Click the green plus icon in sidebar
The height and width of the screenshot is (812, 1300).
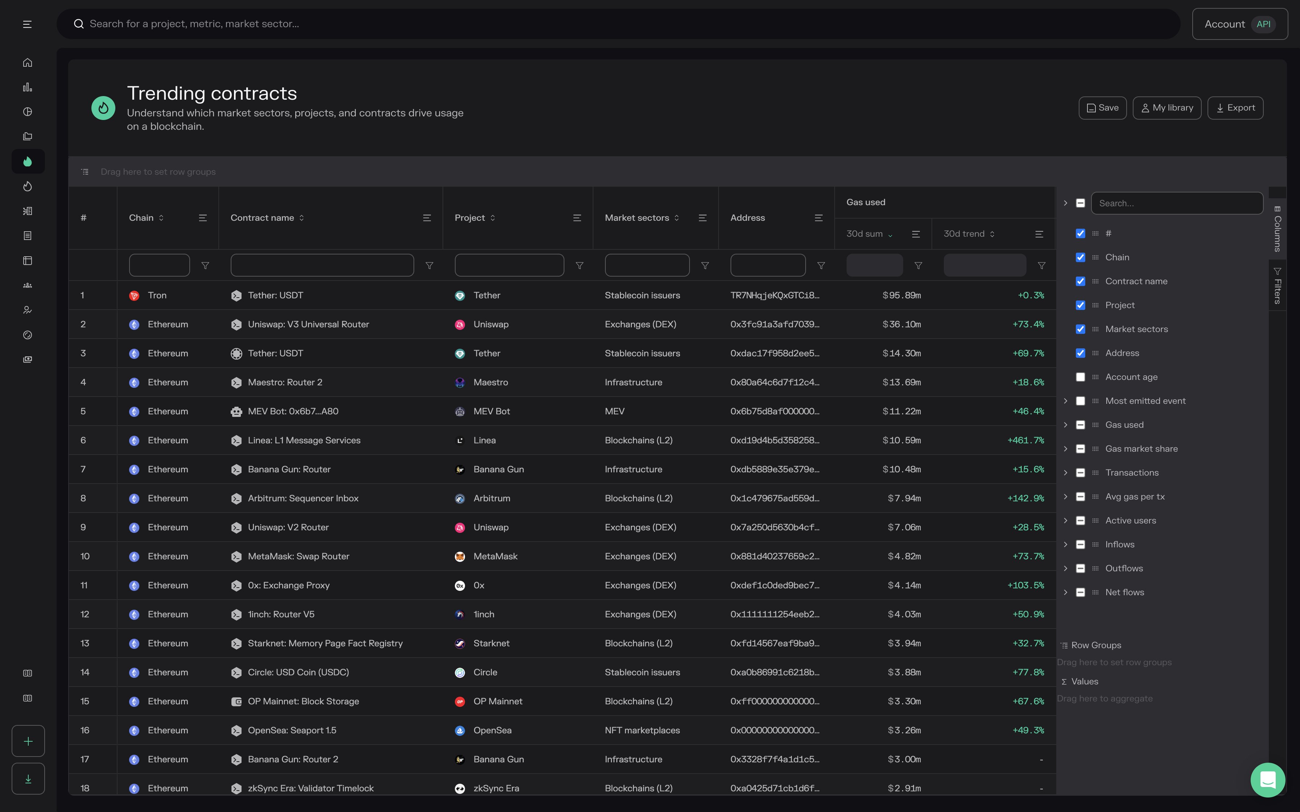(x=28, y=741)
